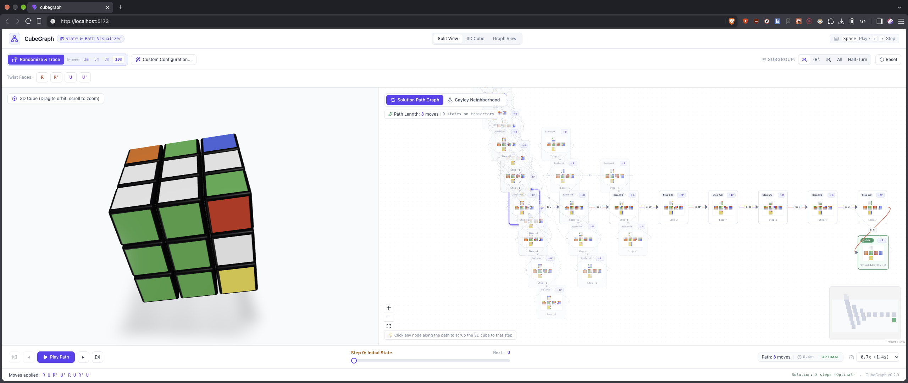Viewport: 908px width, 383px height.
Task: Switch to Graph View tab
Action: [x=504, y=39]
